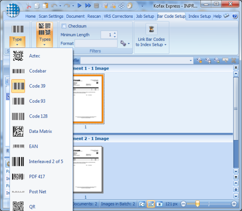The height and width of the screenshot is (211, 242).
Task: Click the Cut scissors icon
Action: click(x=28, y=6)
